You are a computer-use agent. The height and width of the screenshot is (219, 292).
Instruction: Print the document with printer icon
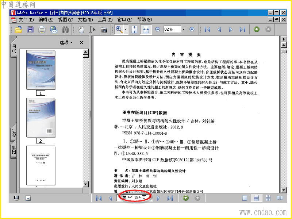click(42, 30)
